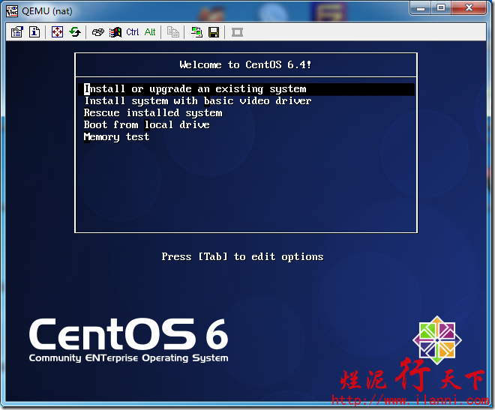Send Ctrl+Esc using the Windows flag icon

pyautogui.click(x=115, y=32)
